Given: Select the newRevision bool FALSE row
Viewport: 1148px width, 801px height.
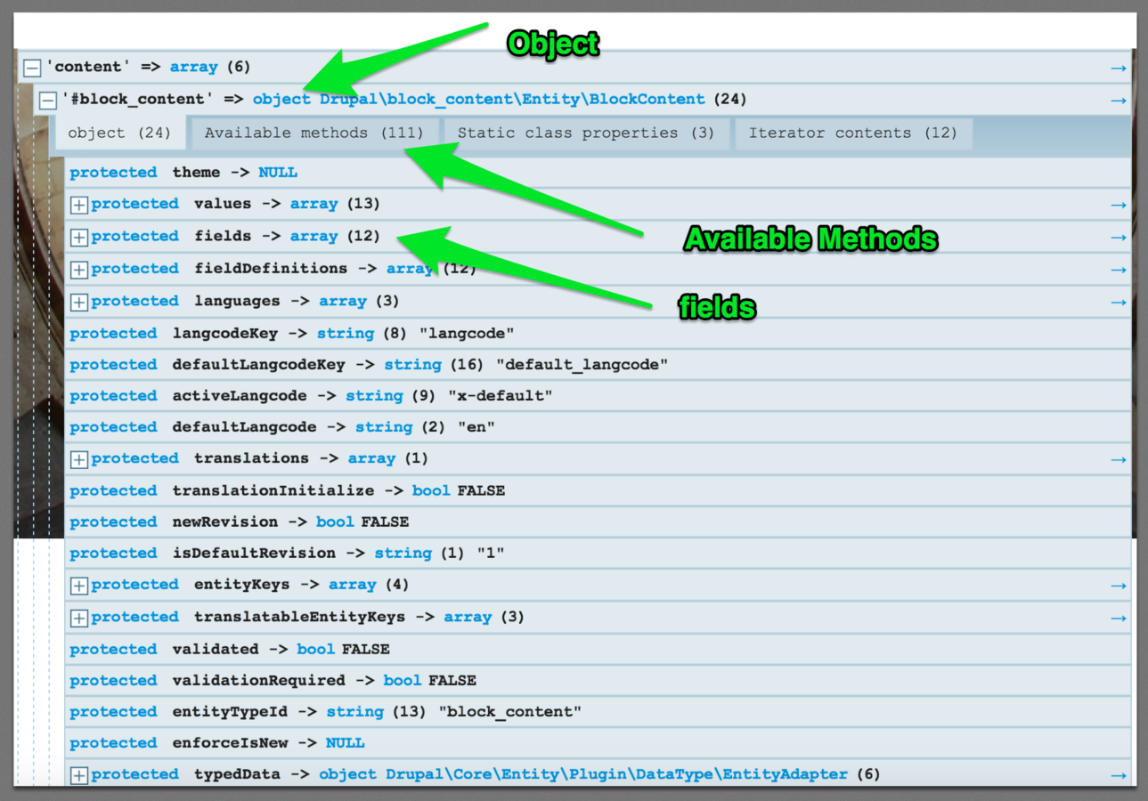Looking at the screenshot, I should 598,522.
